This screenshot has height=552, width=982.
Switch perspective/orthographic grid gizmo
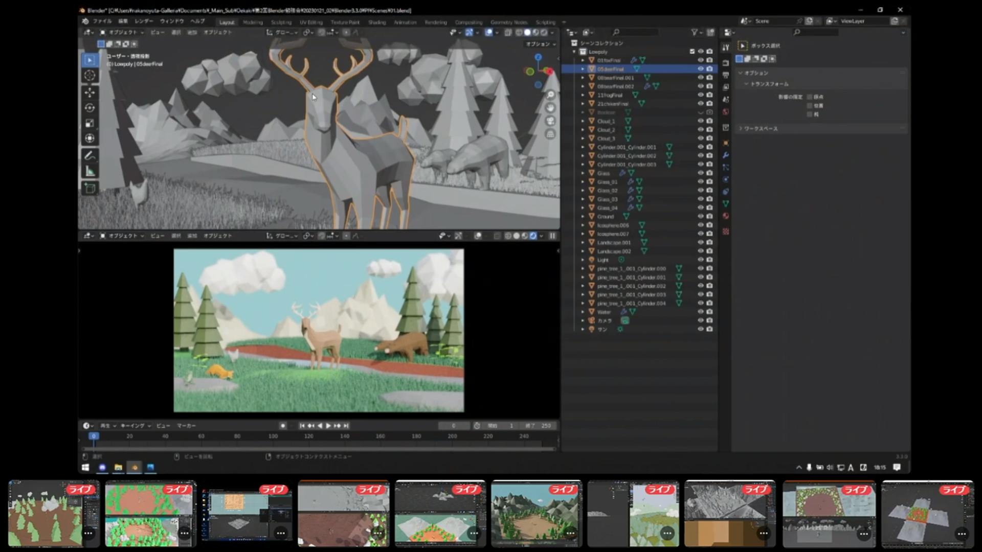(x=550, y=134)
